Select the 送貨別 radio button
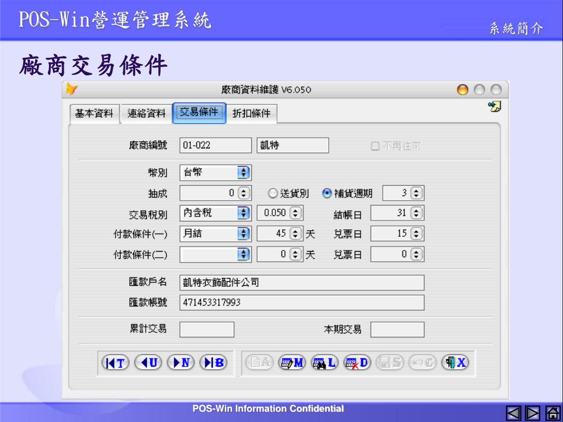The image size is (563, 422). click(273, 193)
